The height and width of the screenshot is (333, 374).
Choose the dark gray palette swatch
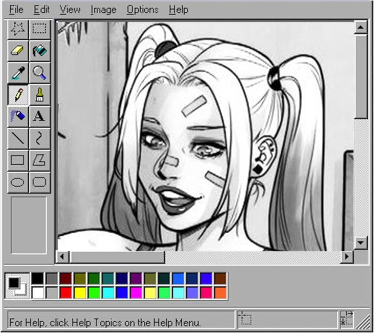pyautogui.click(x=52, y=278)
